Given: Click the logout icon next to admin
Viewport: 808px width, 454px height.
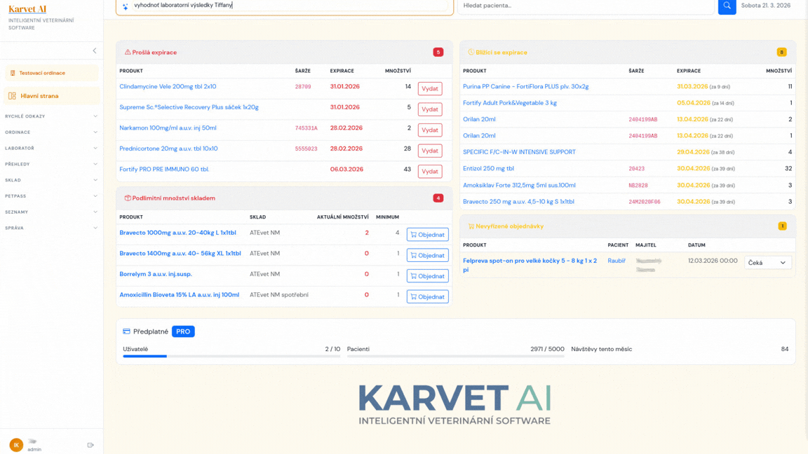Looking at the screenshot, I should click(x=90, y=445).
